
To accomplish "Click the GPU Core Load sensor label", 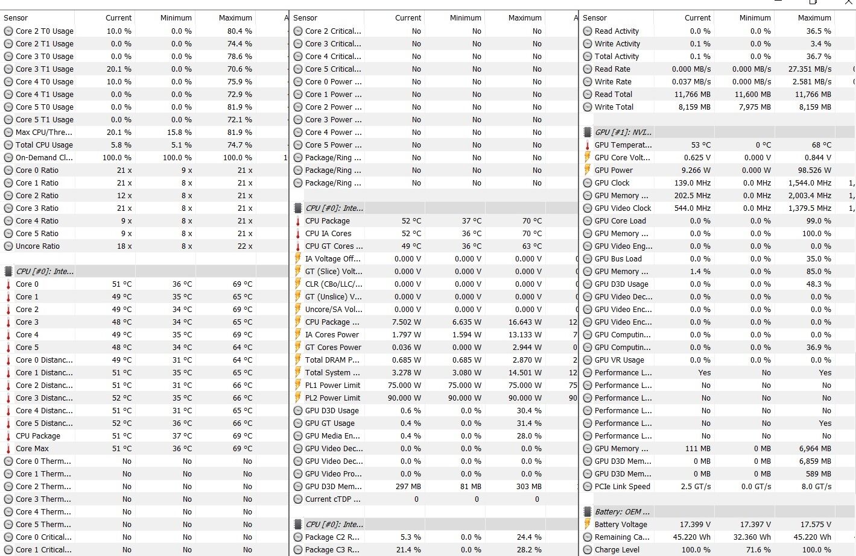I will pyautogui.click(x=620, y=221).
